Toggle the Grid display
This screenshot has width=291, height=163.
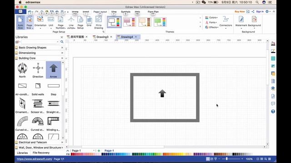pos(89,22)
